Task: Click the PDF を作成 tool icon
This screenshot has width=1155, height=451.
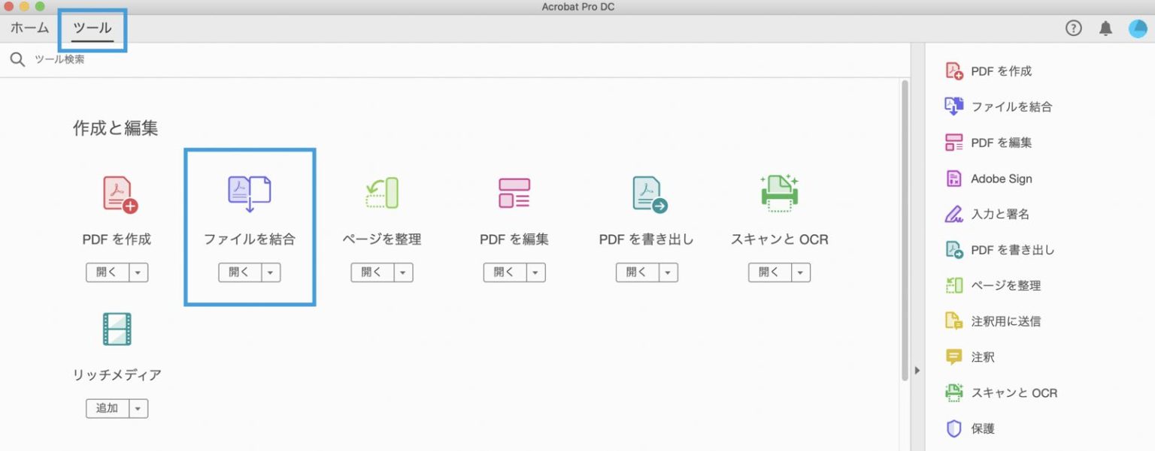Action: (119, 194)
